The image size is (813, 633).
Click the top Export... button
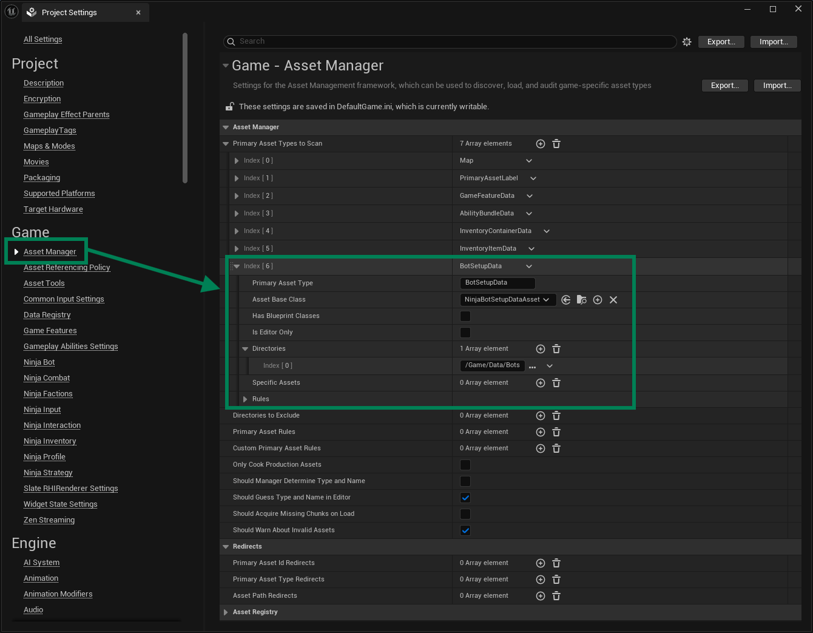point(721,42)
